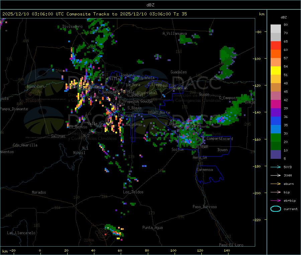Click the A_Villanueva place label
This screenshot has width=301, height=255.
coord(175,34)
